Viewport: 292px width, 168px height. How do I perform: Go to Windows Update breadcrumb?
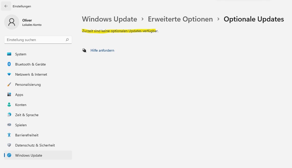coord(110,19)
